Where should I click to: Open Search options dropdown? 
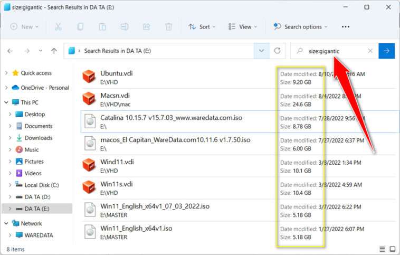tap(300, 26)
